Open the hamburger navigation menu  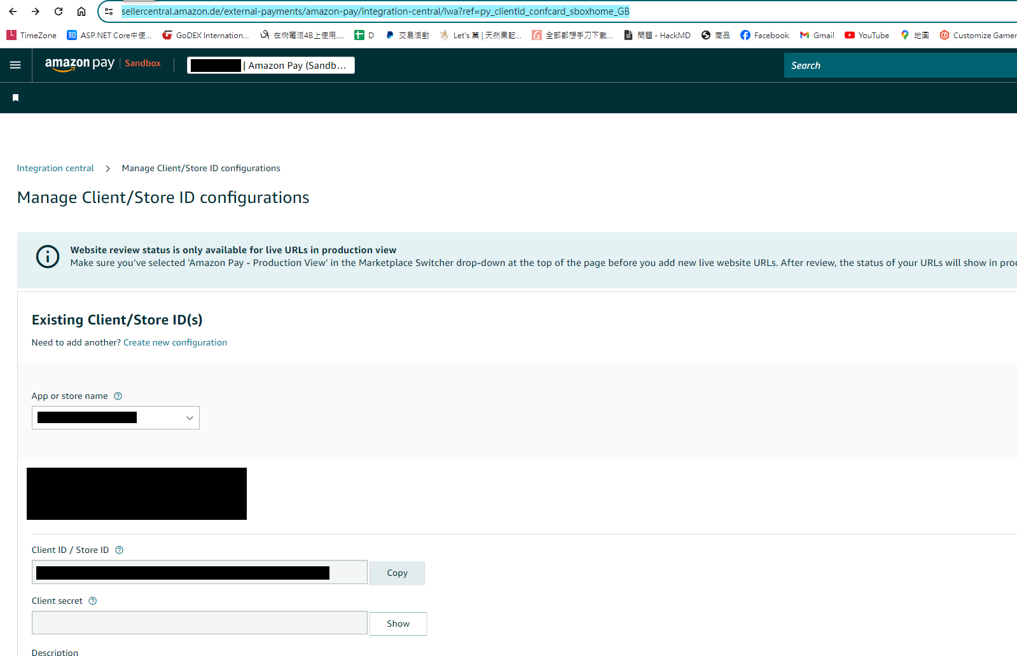click(15, 65)
